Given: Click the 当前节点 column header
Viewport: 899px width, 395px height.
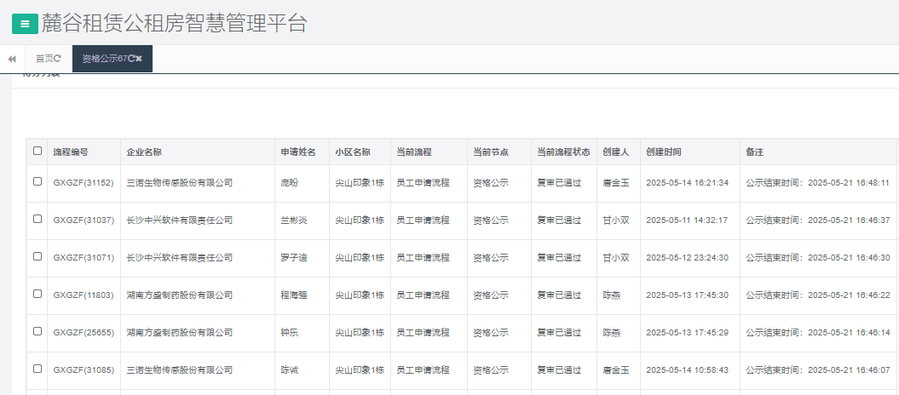Looking at the screenshot, I should [490, 152].
